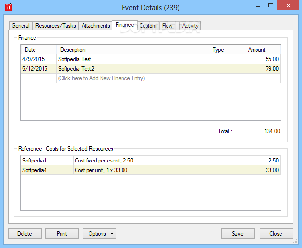Click the red 'it' app icon in title bar
This screenshot has width=302, height=248.
point(9,7)
